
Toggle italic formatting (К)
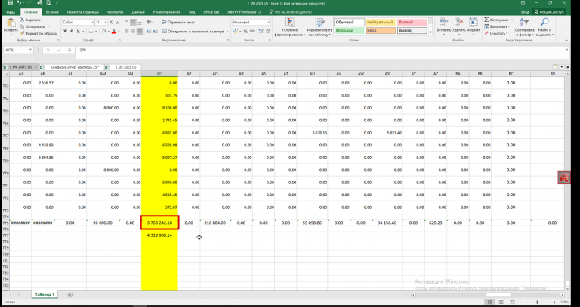click(x=72, y=32)
